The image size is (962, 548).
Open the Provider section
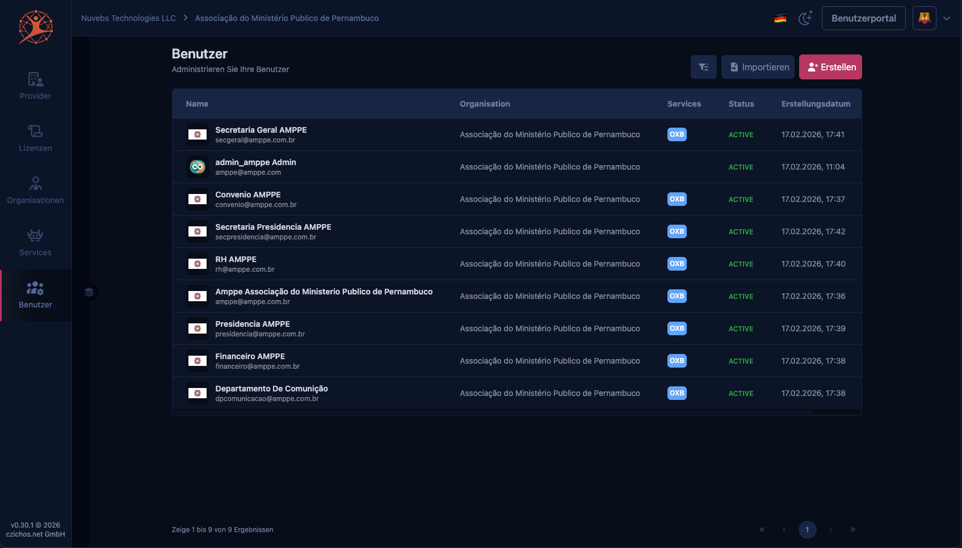pos(35,86)
